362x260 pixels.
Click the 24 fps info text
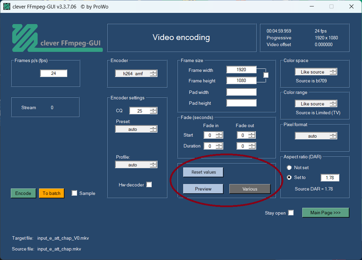click(321, 31)
